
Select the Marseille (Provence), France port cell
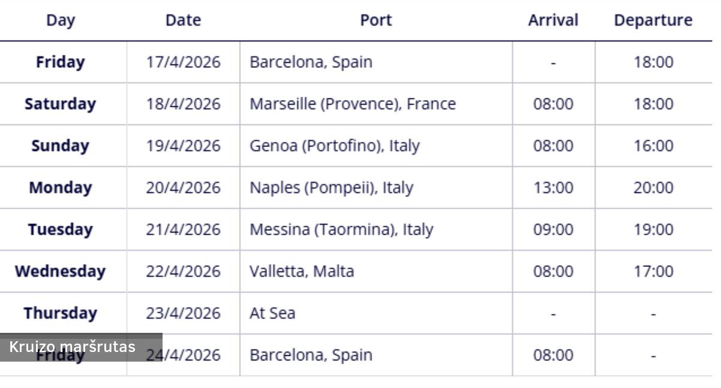(353, 104)
